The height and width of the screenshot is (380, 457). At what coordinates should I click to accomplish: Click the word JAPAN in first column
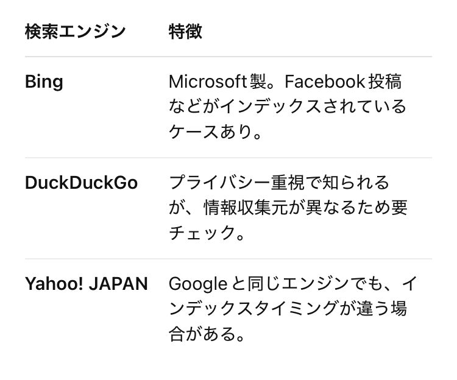pos(118,284)
